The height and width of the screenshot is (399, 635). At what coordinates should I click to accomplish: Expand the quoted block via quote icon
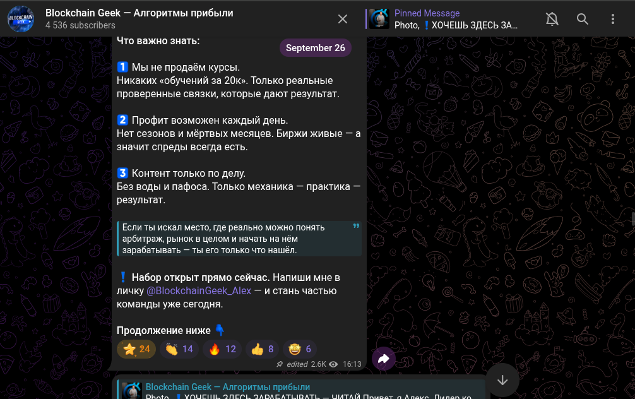[x=356, y=226]
